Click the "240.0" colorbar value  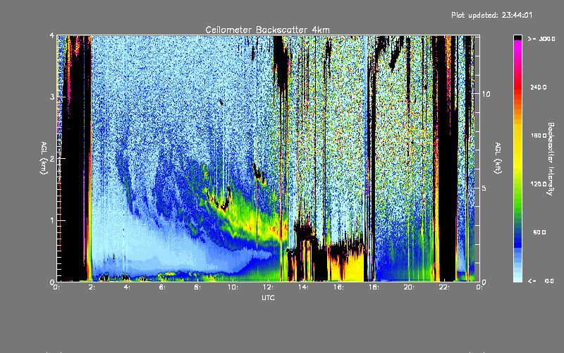pyautogui.click(x=539, y=87)
